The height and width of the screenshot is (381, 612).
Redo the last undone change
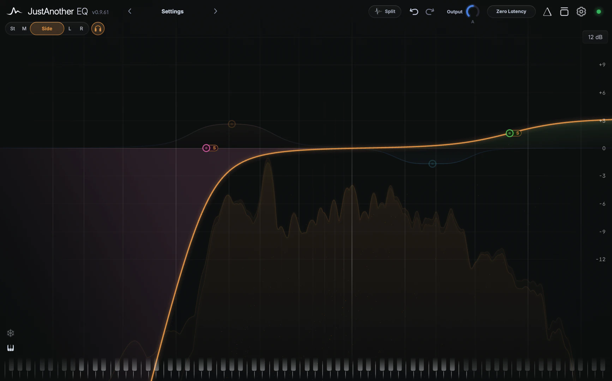pos(430,12)
